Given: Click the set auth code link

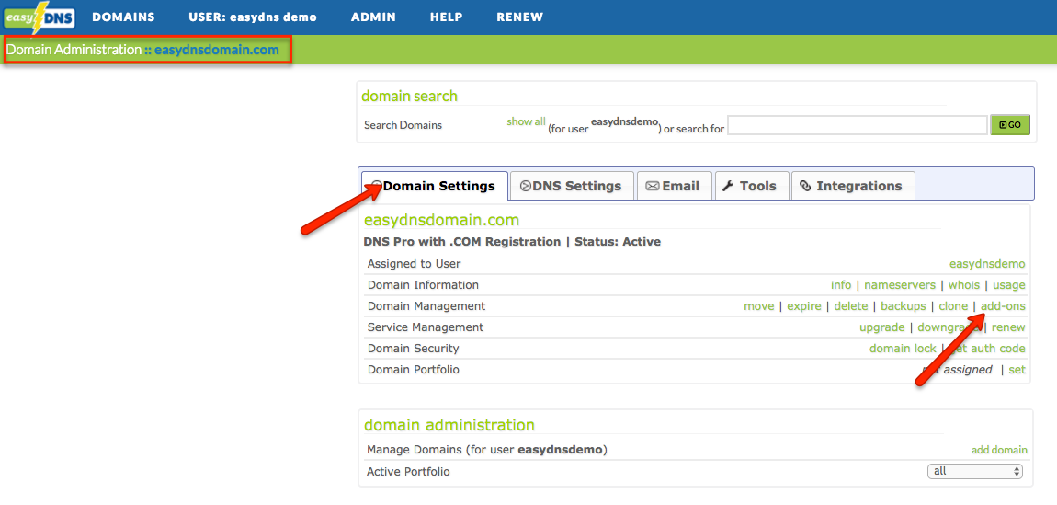Looking at the screenshot, I should [987, 349].
